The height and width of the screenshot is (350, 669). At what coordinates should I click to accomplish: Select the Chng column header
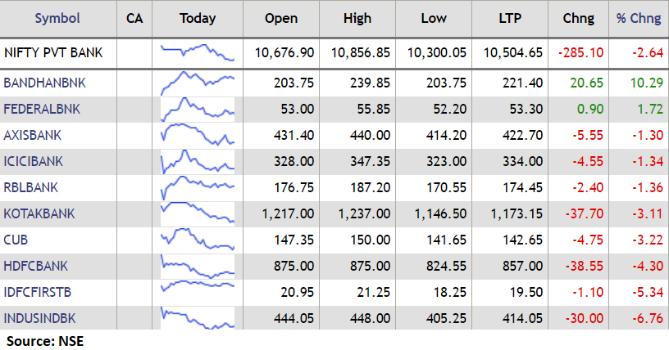579,18
